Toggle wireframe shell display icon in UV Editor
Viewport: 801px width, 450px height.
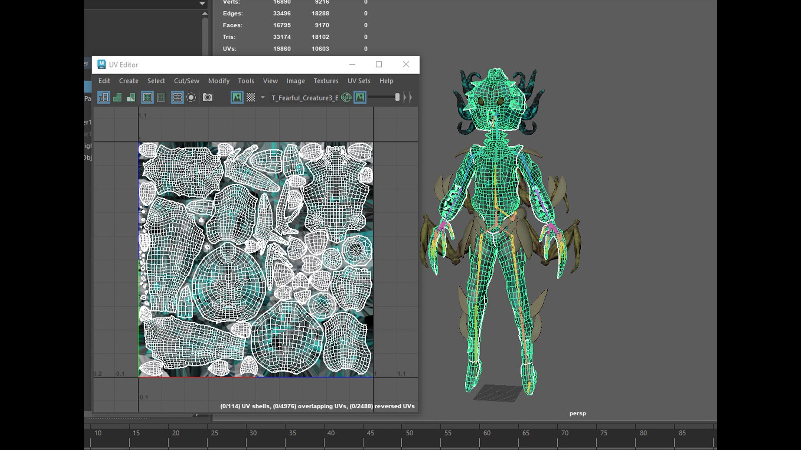pyautogui.click(x=103, y=97)
